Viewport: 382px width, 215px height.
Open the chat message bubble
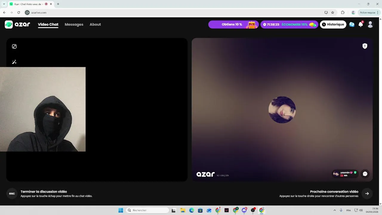tap(365, 174)
